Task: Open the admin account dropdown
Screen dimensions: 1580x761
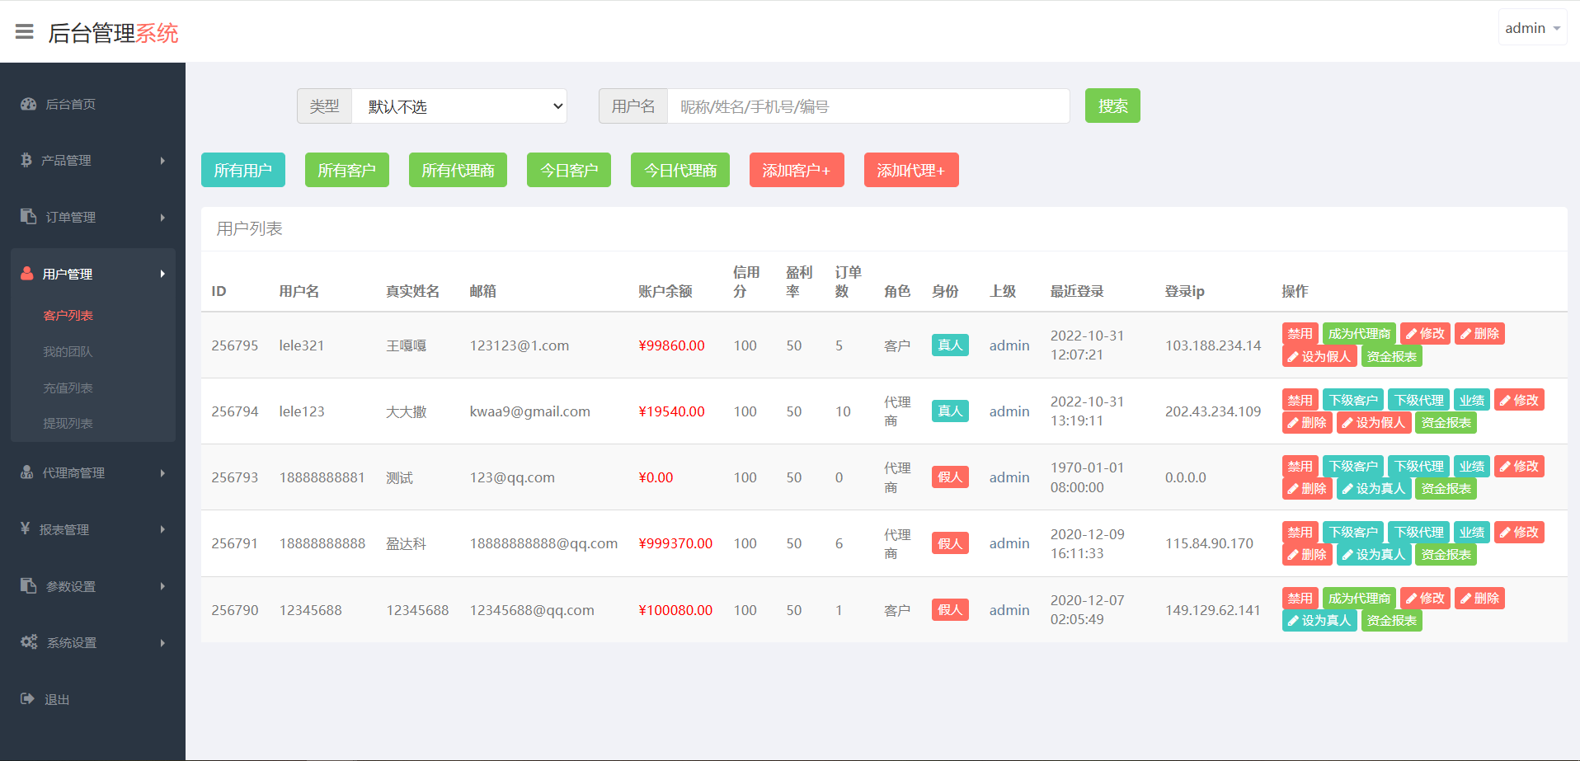Action: [x=1531, y=28]
